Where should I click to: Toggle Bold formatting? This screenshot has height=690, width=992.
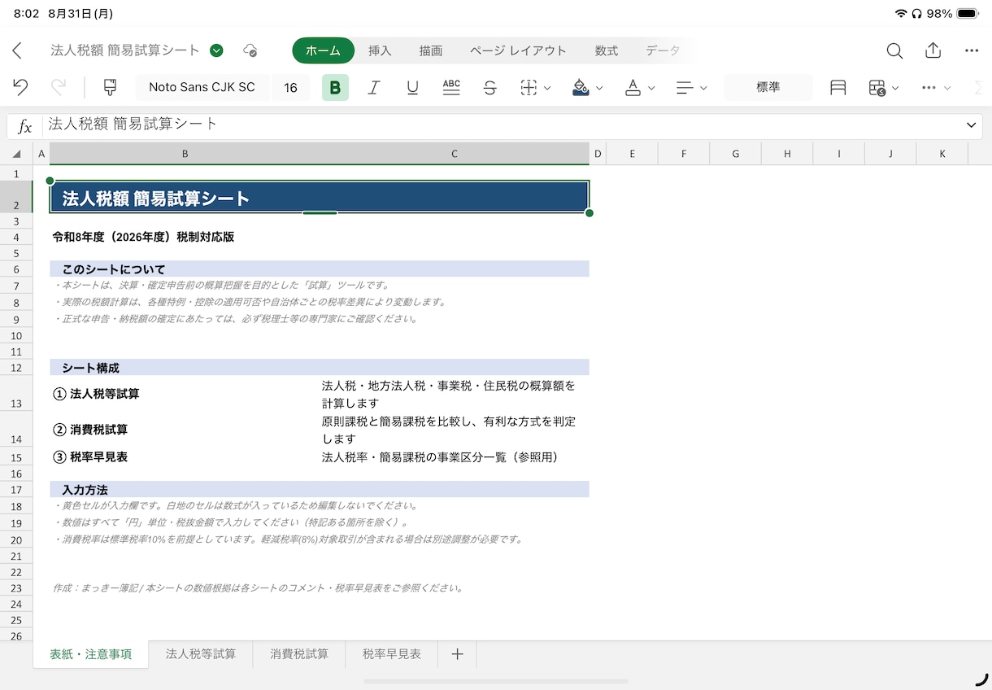[335, 87]
